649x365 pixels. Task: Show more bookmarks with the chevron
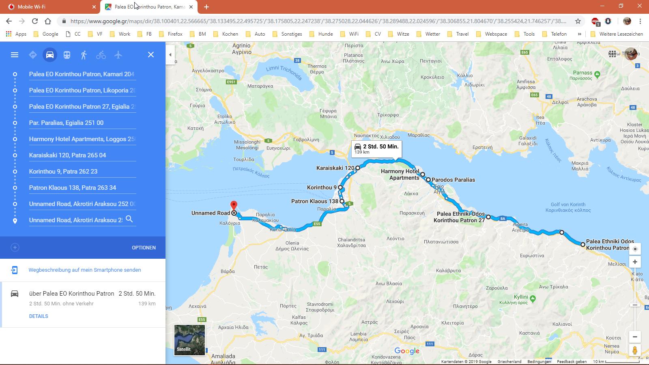(579, 34)
